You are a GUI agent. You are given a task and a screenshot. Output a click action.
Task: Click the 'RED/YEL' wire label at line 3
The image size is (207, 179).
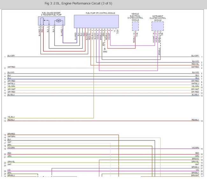[x=196, y=64]
